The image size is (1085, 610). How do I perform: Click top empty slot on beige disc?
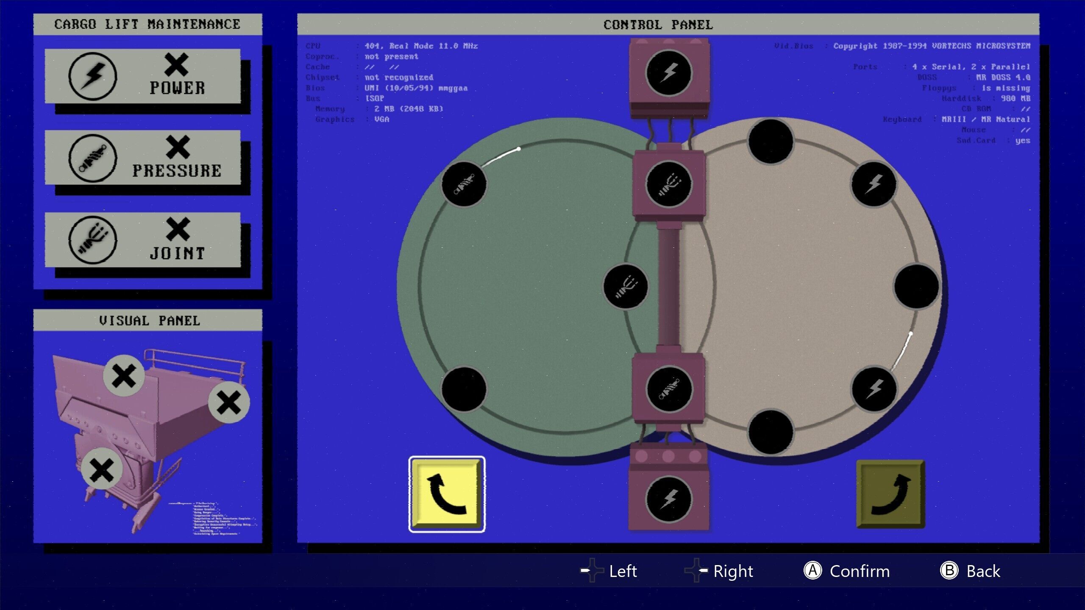tap(771, 141)
